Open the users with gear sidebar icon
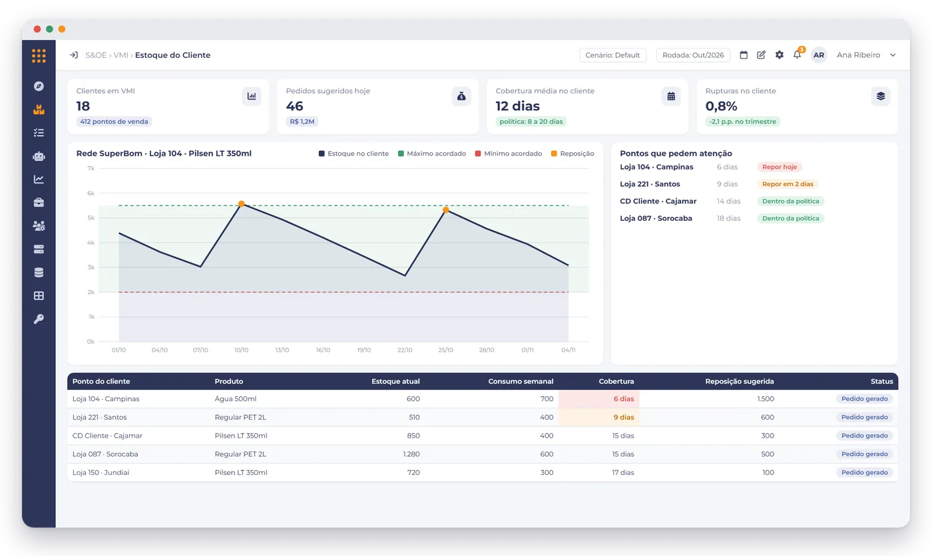This screenshot has width=932, height=556. pos(39,225)
